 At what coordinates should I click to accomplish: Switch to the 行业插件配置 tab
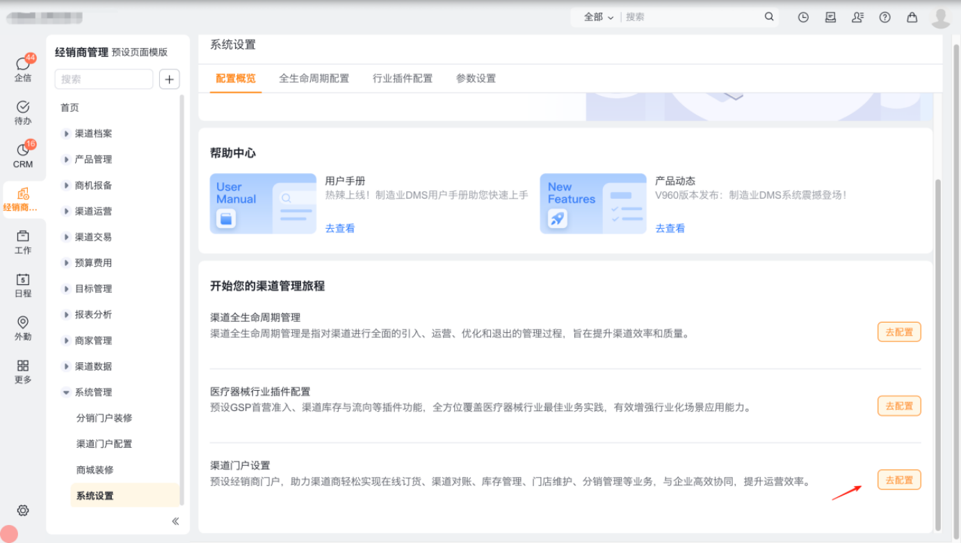403,79
